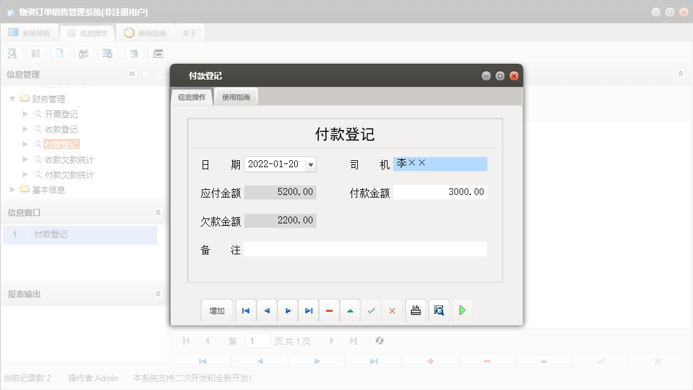Cancel editing with the red X icon
Viewport: 693px width, 390px height.
393,310
